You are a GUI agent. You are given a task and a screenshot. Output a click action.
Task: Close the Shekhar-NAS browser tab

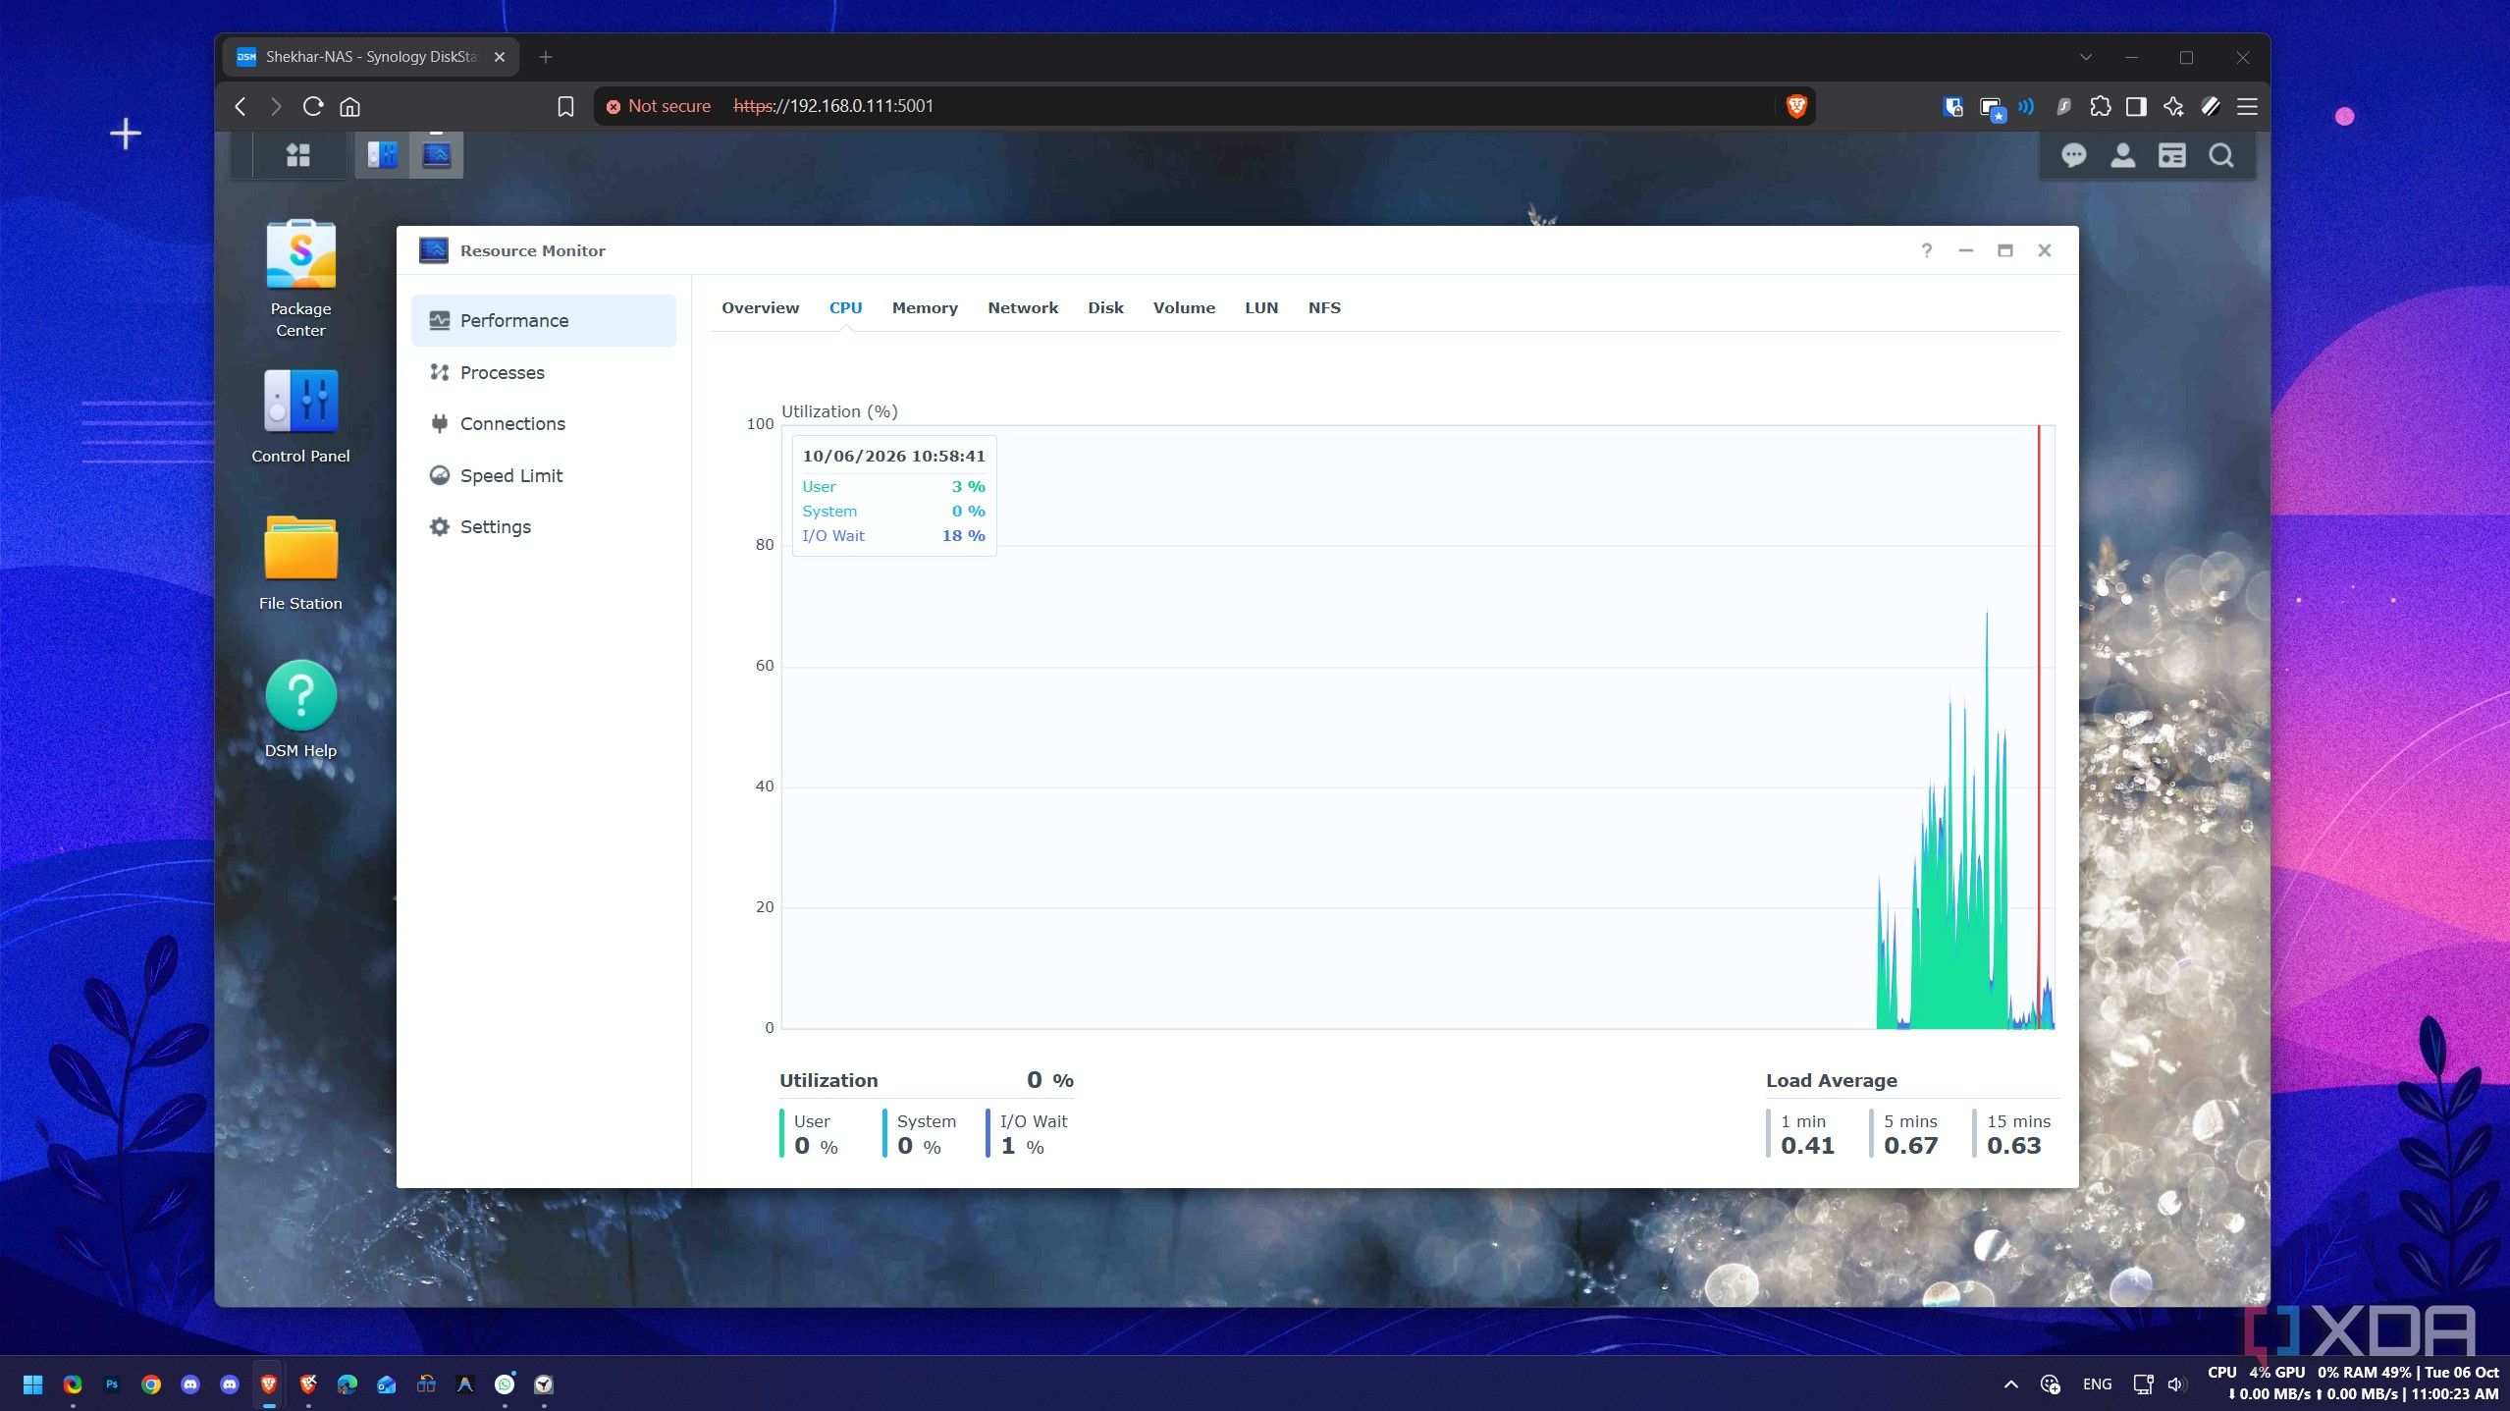[499, 57]
